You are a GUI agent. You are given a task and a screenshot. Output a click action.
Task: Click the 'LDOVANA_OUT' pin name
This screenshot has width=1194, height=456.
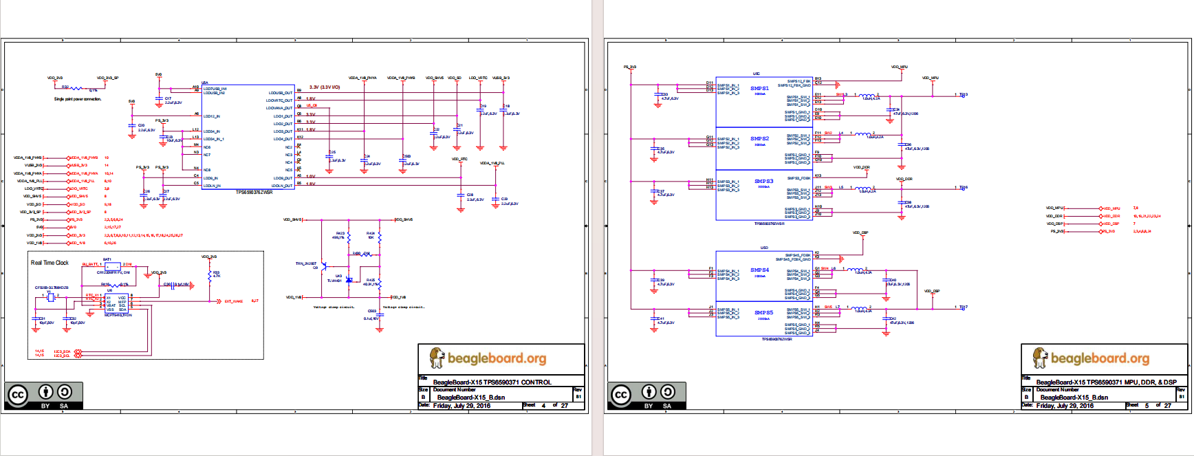279,108
